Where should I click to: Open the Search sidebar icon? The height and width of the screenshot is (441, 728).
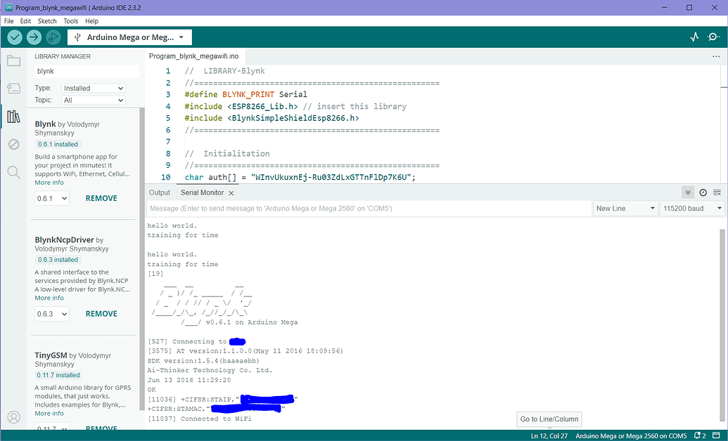click(x=13, y=172)
